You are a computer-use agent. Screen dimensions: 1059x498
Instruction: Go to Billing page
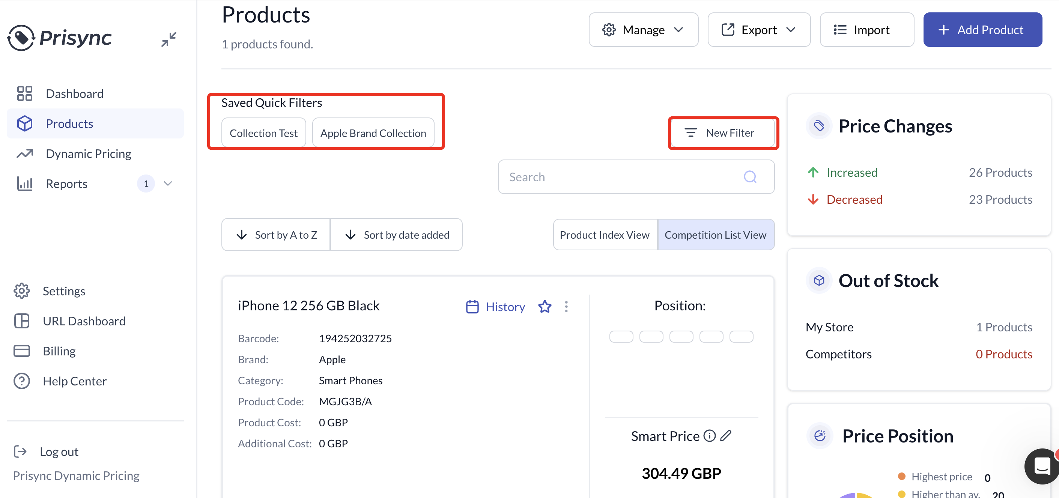(x=44, y=351)
